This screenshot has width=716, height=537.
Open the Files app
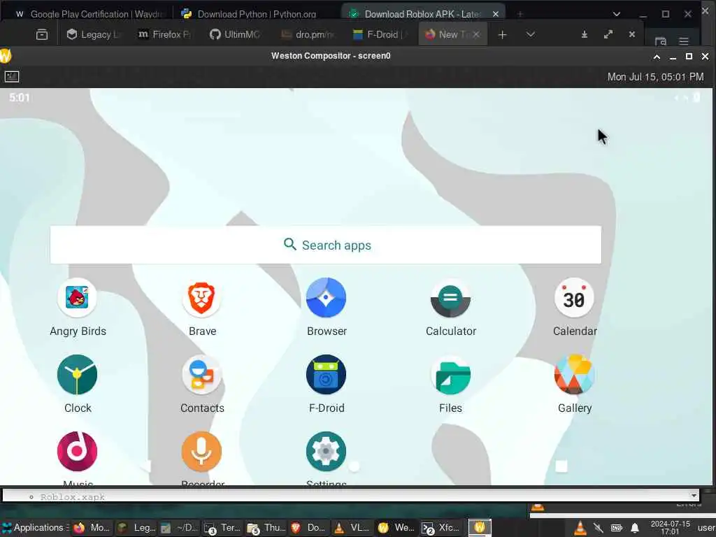(451, 375)
